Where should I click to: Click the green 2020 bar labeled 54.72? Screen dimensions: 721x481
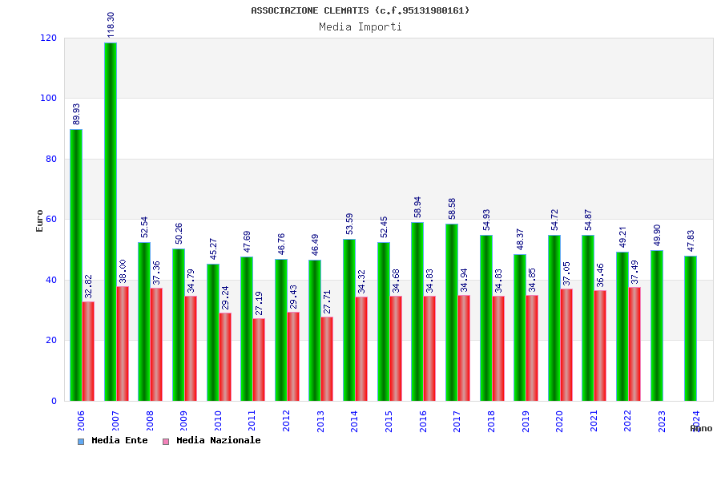point(554,318)
